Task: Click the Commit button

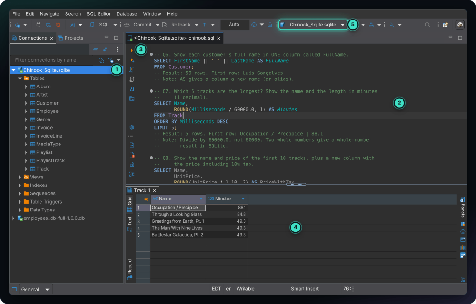Action: pos(138,25)
